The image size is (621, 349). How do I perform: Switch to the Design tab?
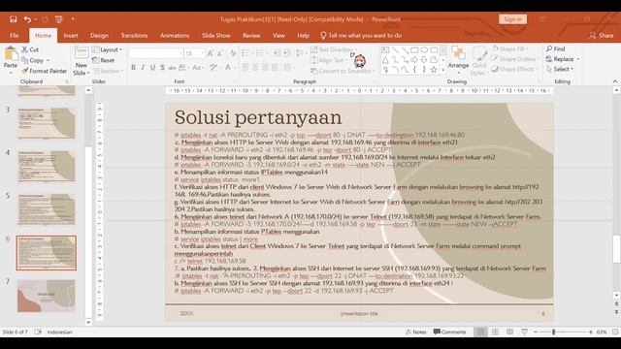click(x=99, y=35)
